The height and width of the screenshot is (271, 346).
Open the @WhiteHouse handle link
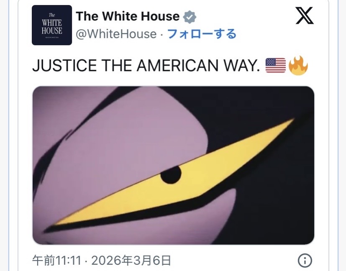(x=116, y=34)
